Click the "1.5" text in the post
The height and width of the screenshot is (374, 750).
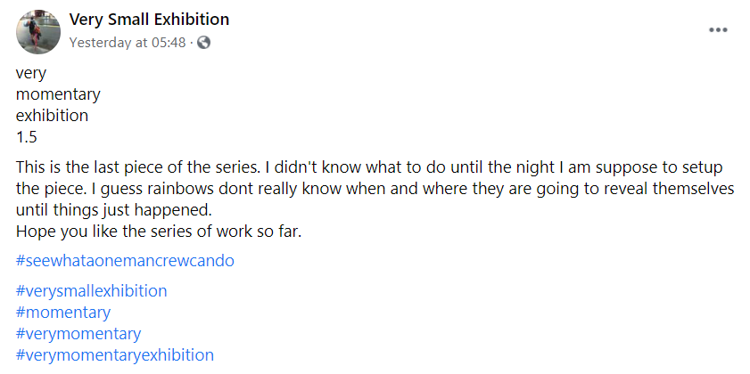tap(27, 137)
